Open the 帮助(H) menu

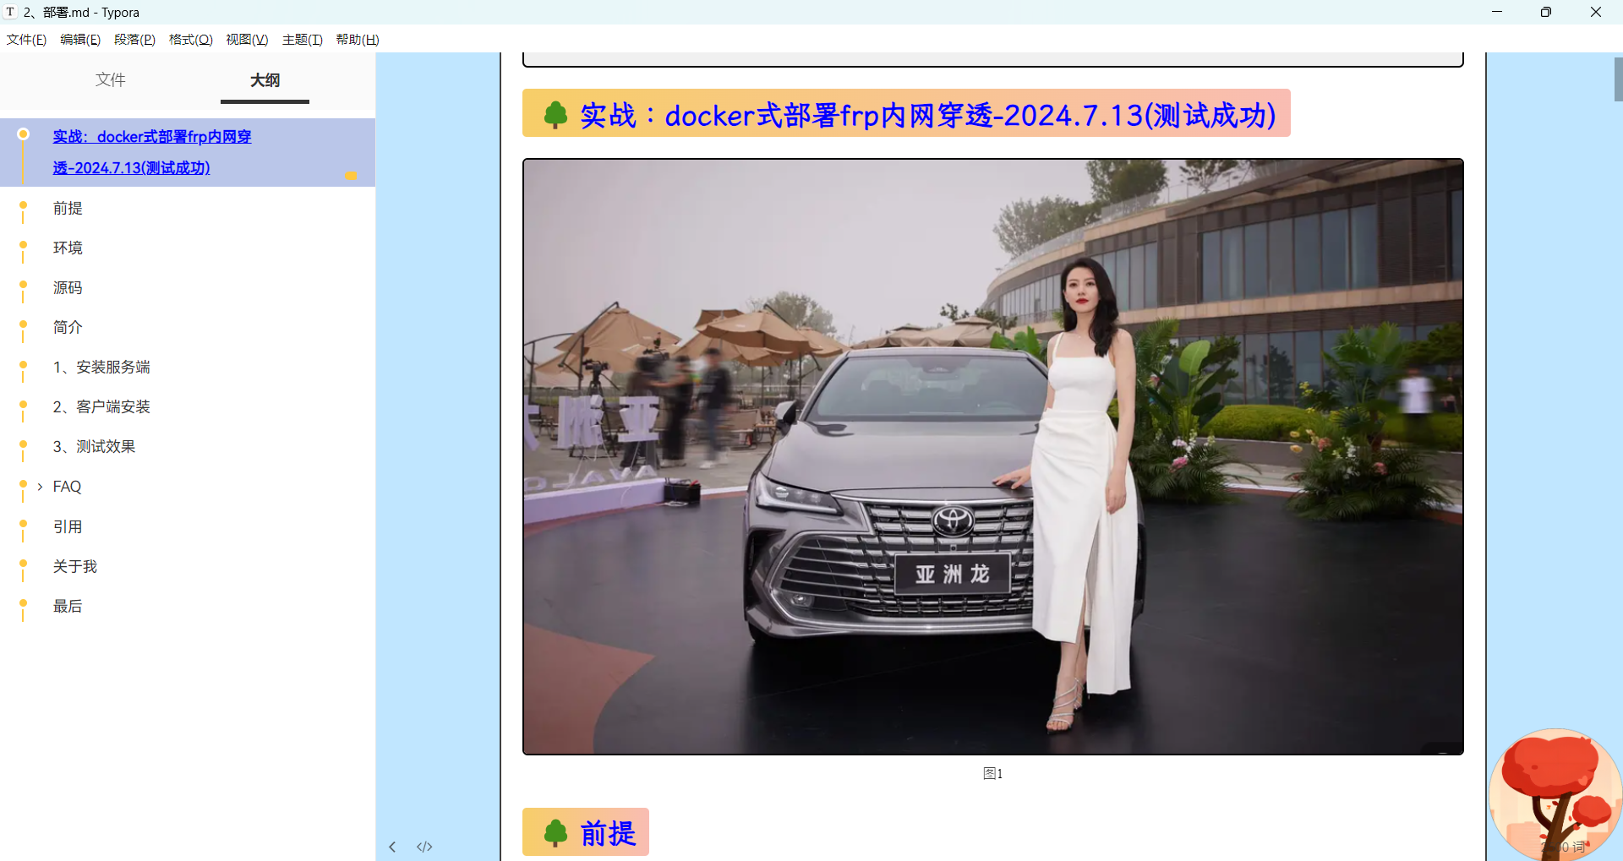pyautogui.click(x=357, y=40)
